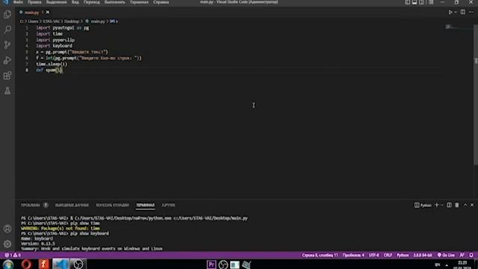Toggle bottom panel layout icon in title bar
478x269 pixels.
point(415,2)
